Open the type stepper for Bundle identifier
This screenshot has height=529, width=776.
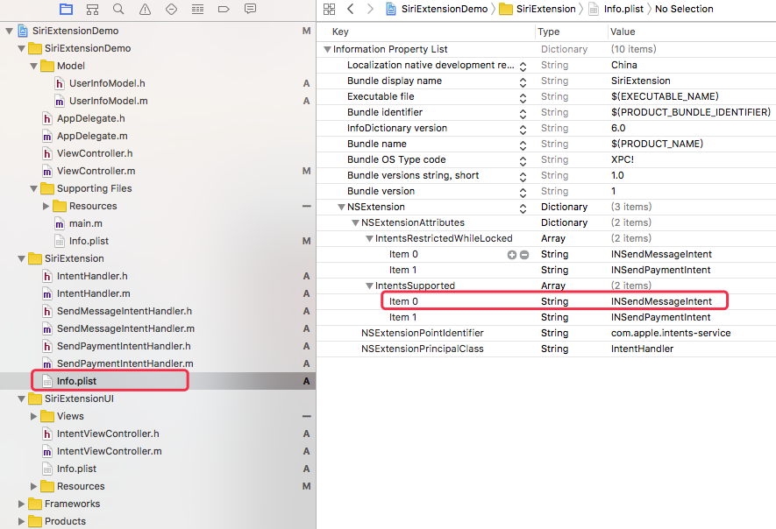tap(523, 112)
